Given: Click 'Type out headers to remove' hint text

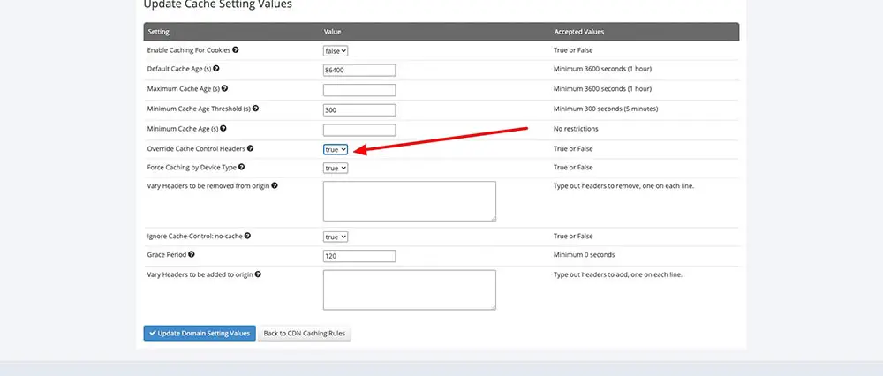Looking at the screenshot, I should click(x=623, y=185).
